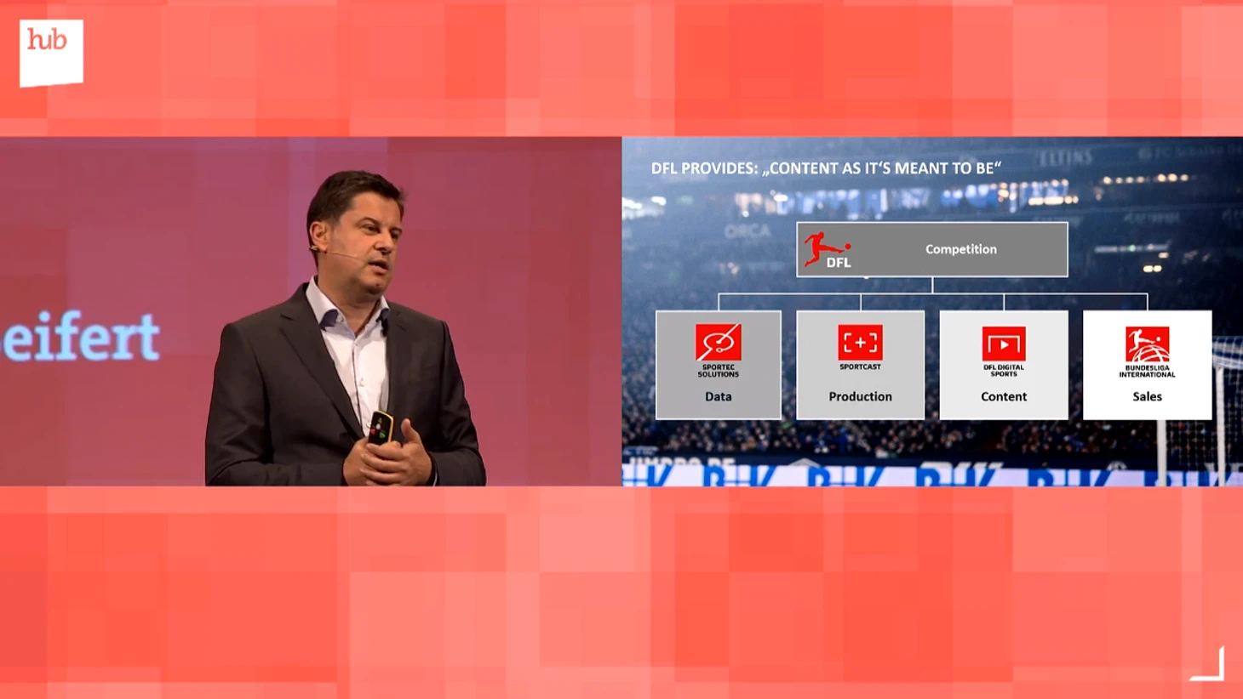Click the hub logo in the corner

51,52
